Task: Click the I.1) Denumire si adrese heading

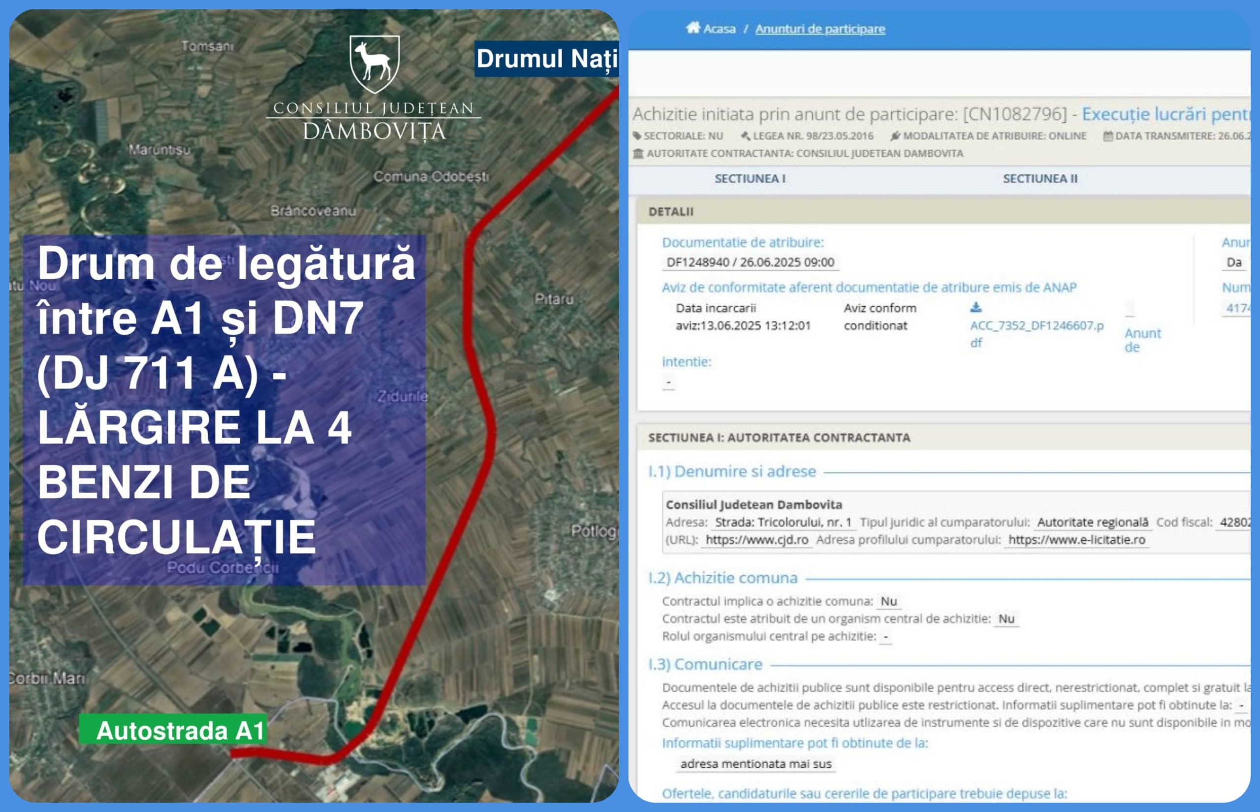Action: (x=732, y=471)
